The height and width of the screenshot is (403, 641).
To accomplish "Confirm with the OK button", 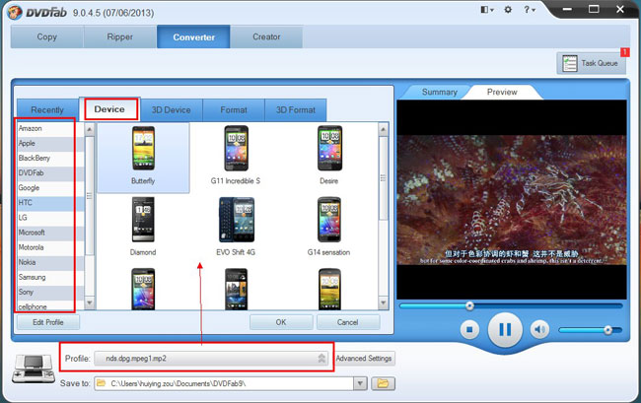I will pyautogui.click(x=281, y=322).
